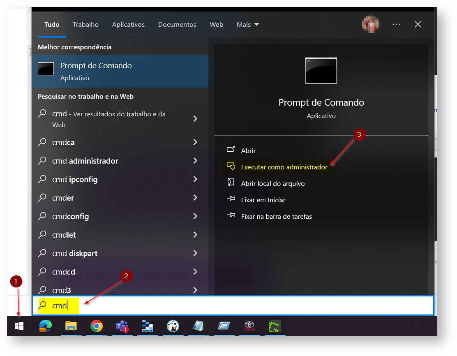Open the green Greenshot-style taskbar icon
This screenshot has width=457, height=356.
pyautogui.click(x=275, y=326)
